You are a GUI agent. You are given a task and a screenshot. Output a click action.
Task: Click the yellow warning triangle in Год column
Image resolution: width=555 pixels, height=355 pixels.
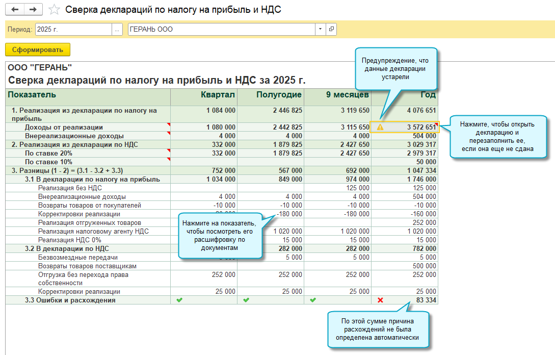tap(380, 128)
